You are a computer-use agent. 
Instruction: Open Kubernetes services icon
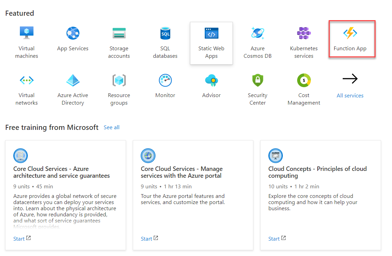(x=304, y=33)
